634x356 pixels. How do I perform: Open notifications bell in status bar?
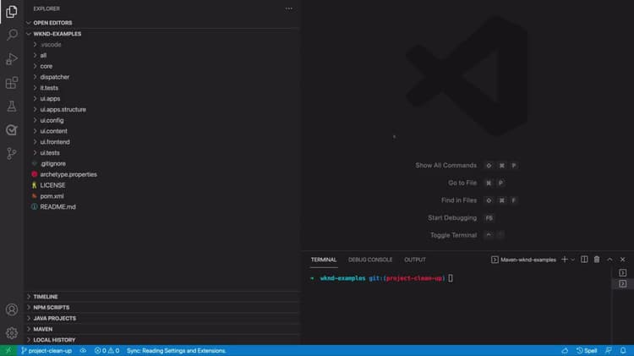point(623,351)
